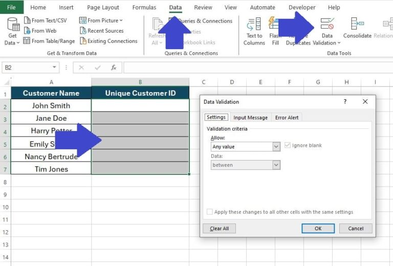393x266 pixels.
Task: Select the John Smith cell
Action: [x=51, y=105]
